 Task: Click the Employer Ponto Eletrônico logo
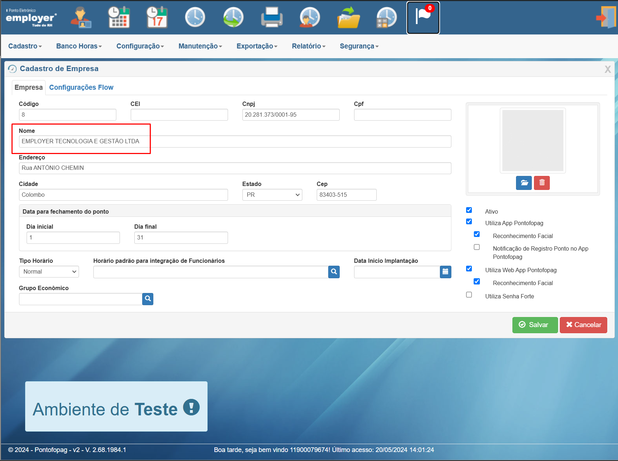(x=31, y=18)
